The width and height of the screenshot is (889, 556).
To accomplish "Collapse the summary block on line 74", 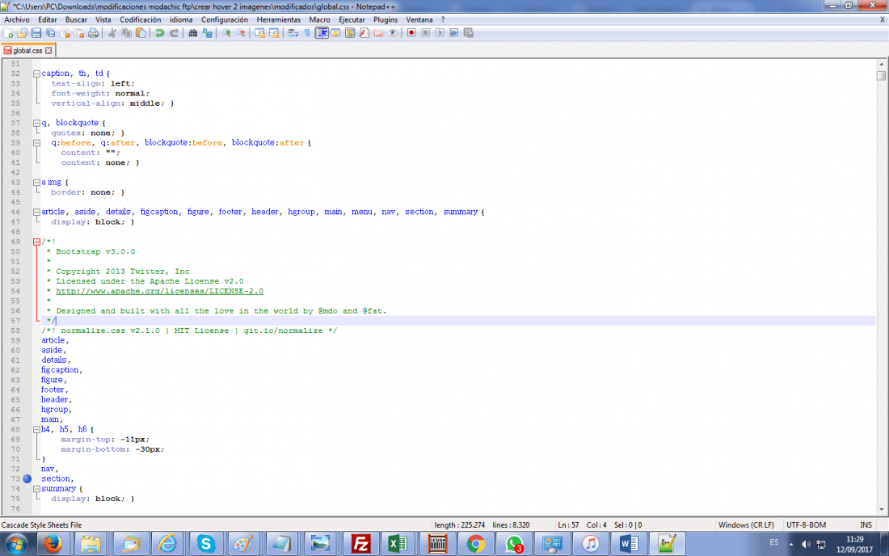I will [x=36, y=489].
